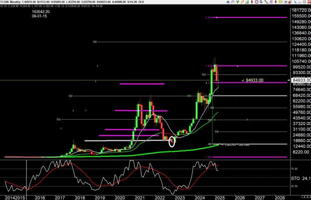Close the chart window
311x200 pixels.
pos(309,2)
